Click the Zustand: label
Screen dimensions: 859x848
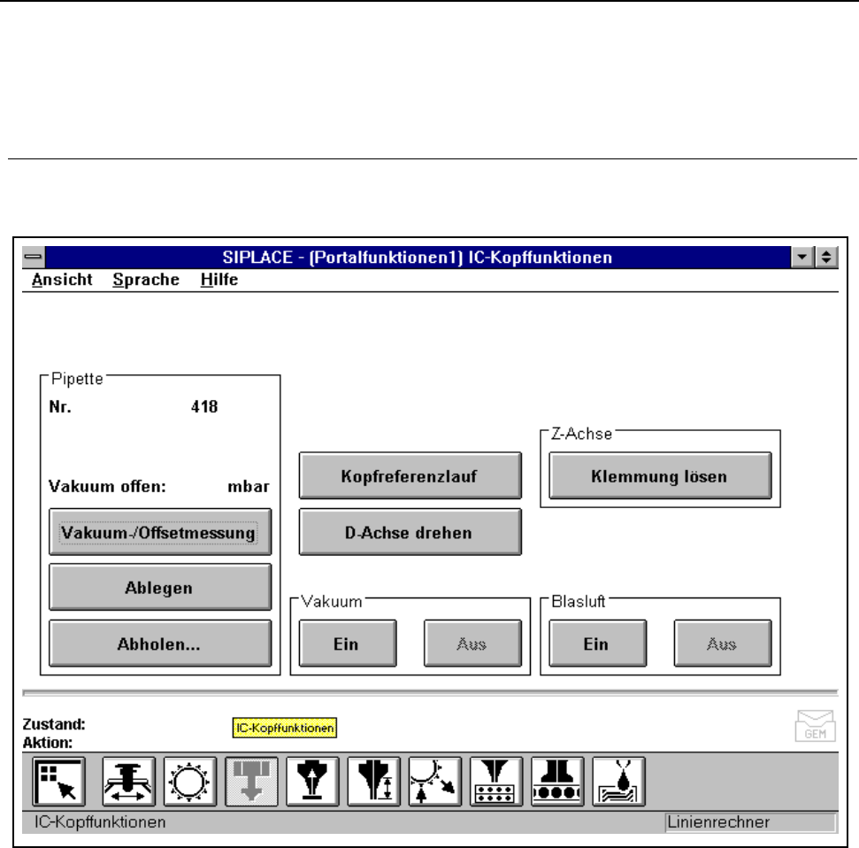click(54, 724)
